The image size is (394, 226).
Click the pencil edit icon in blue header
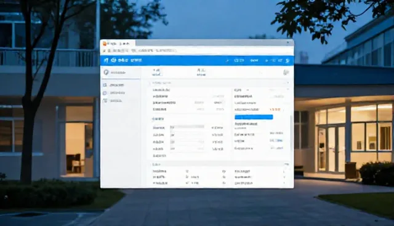pos(227,60)
